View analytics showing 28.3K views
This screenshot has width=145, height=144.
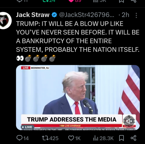pyautogui.click(x=103, y=138)
